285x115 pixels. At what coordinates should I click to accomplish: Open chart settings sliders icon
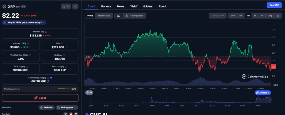click(x=278, y=16)
